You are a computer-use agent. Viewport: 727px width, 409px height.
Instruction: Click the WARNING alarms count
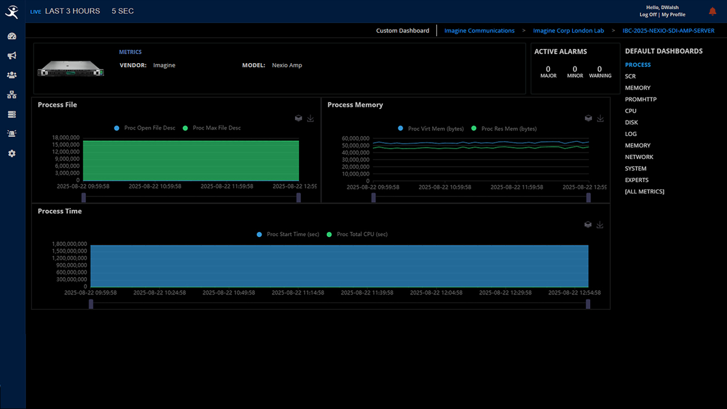(x=600, y=72)
